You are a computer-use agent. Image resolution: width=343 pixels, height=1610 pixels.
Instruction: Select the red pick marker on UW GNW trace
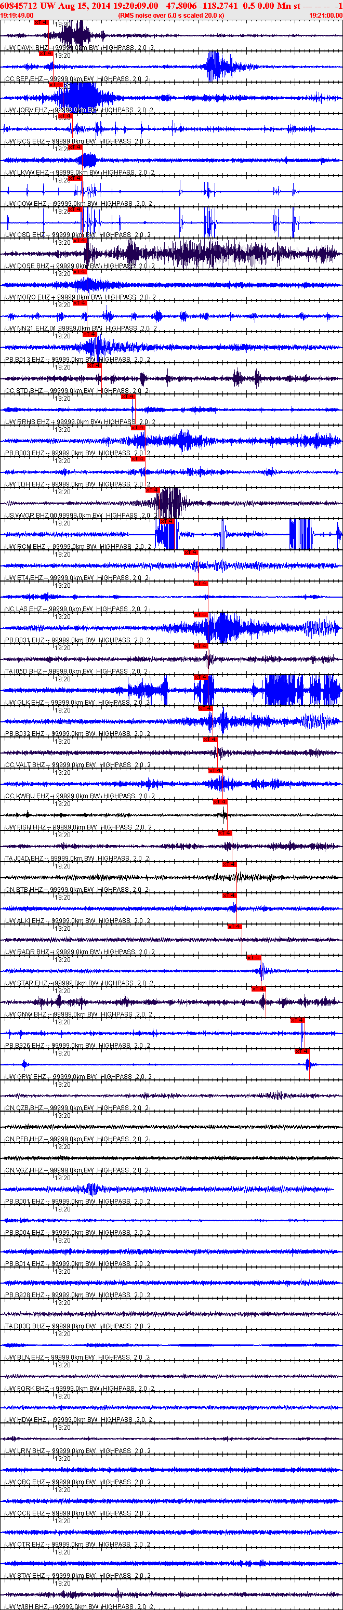(x=258, y=989)
